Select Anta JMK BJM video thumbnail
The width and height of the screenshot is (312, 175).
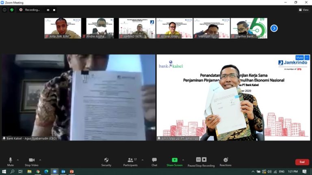click(x=63, y=28)
